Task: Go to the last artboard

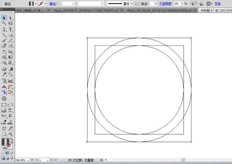Action: [x=56, y=160]
